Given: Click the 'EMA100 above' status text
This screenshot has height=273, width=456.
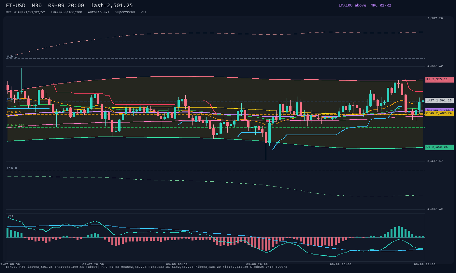Looking at the screenshot, I should tap(352, 5).
